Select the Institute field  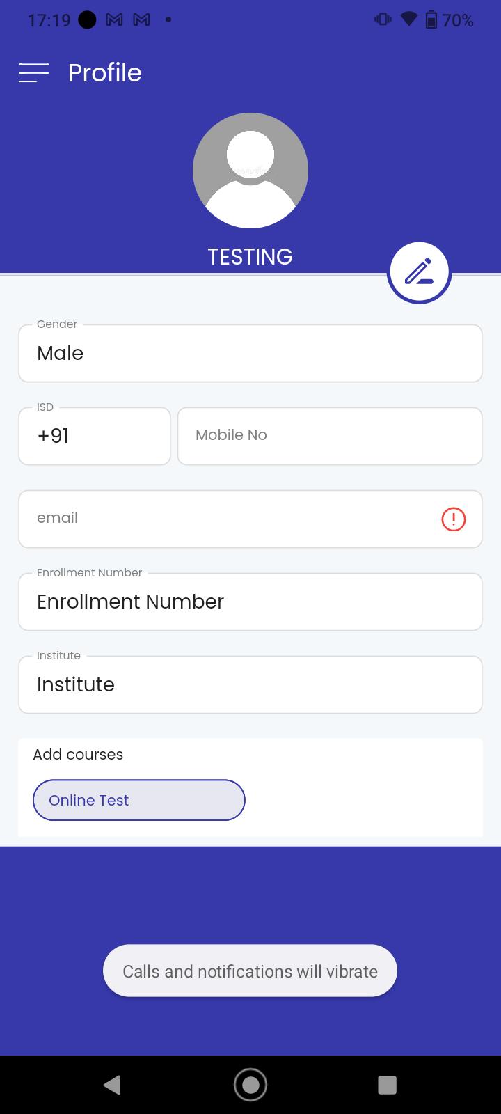(x=250, y=684)
